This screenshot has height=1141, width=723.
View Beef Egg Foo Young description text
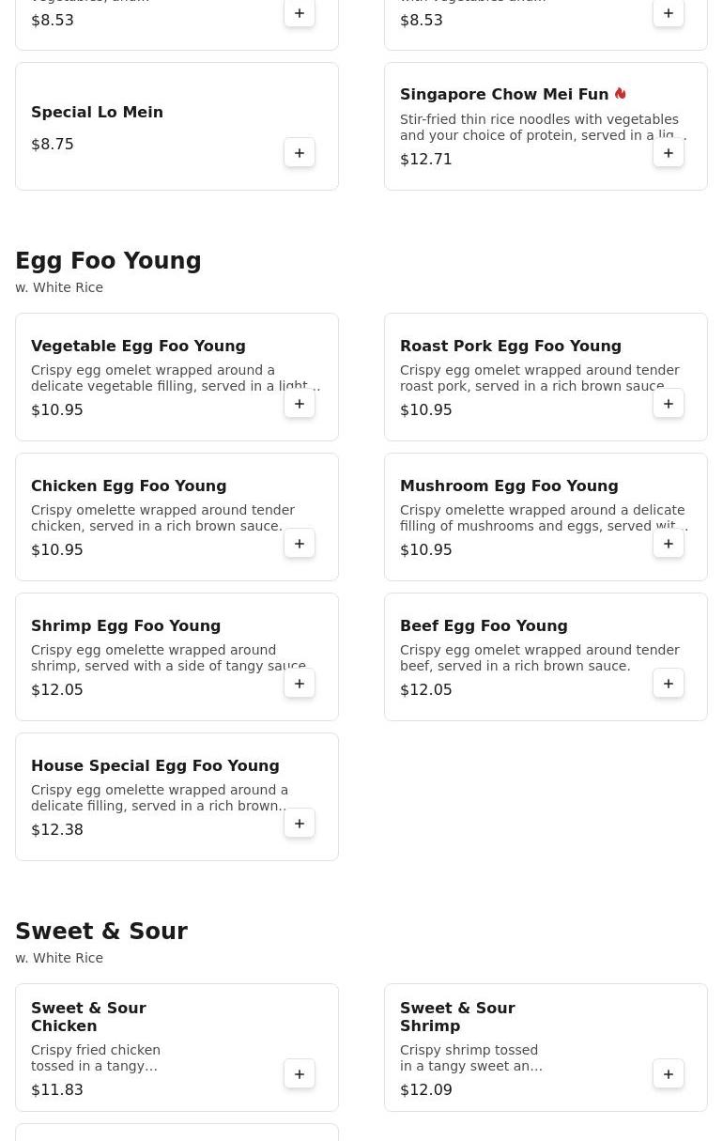539,658
